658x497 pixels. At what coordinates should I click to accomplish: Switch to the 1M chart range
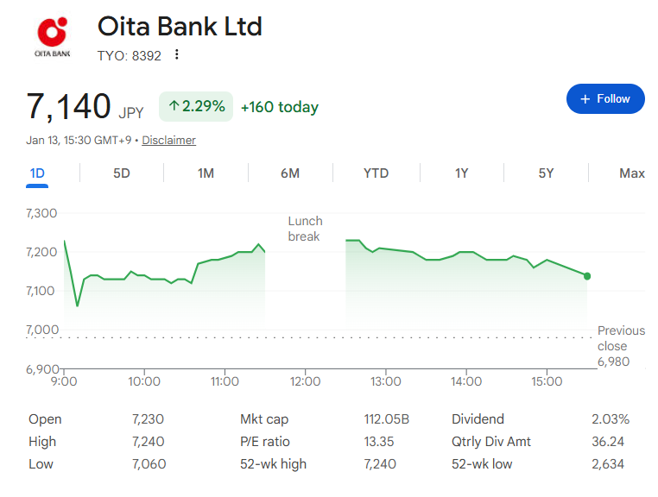(206, 173)
